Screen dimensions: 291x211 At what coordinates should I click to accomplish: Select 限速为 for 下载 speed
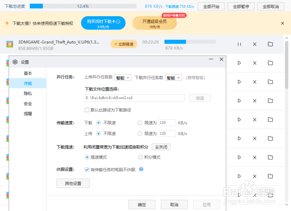pos(140,123)
